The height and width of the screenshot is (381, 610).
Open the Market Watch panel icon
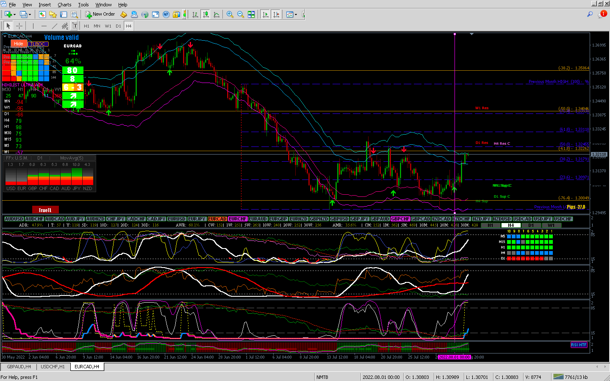pyautogui.click(x=42, y=14)
